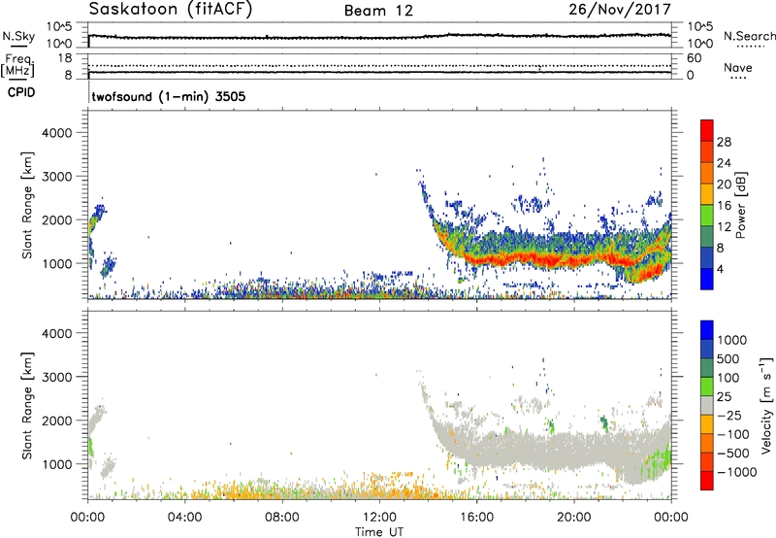The width and height of the screenshot is (776, 538).
Task: Click the '4' label on power colorbar
Action: click(720, 269)
